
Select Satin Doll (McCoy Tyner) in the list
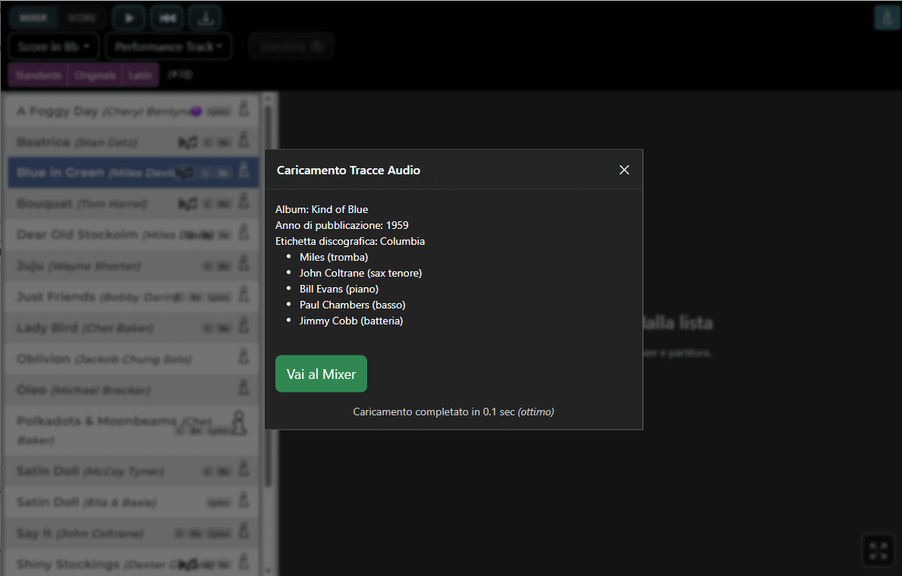pos(132,471)
